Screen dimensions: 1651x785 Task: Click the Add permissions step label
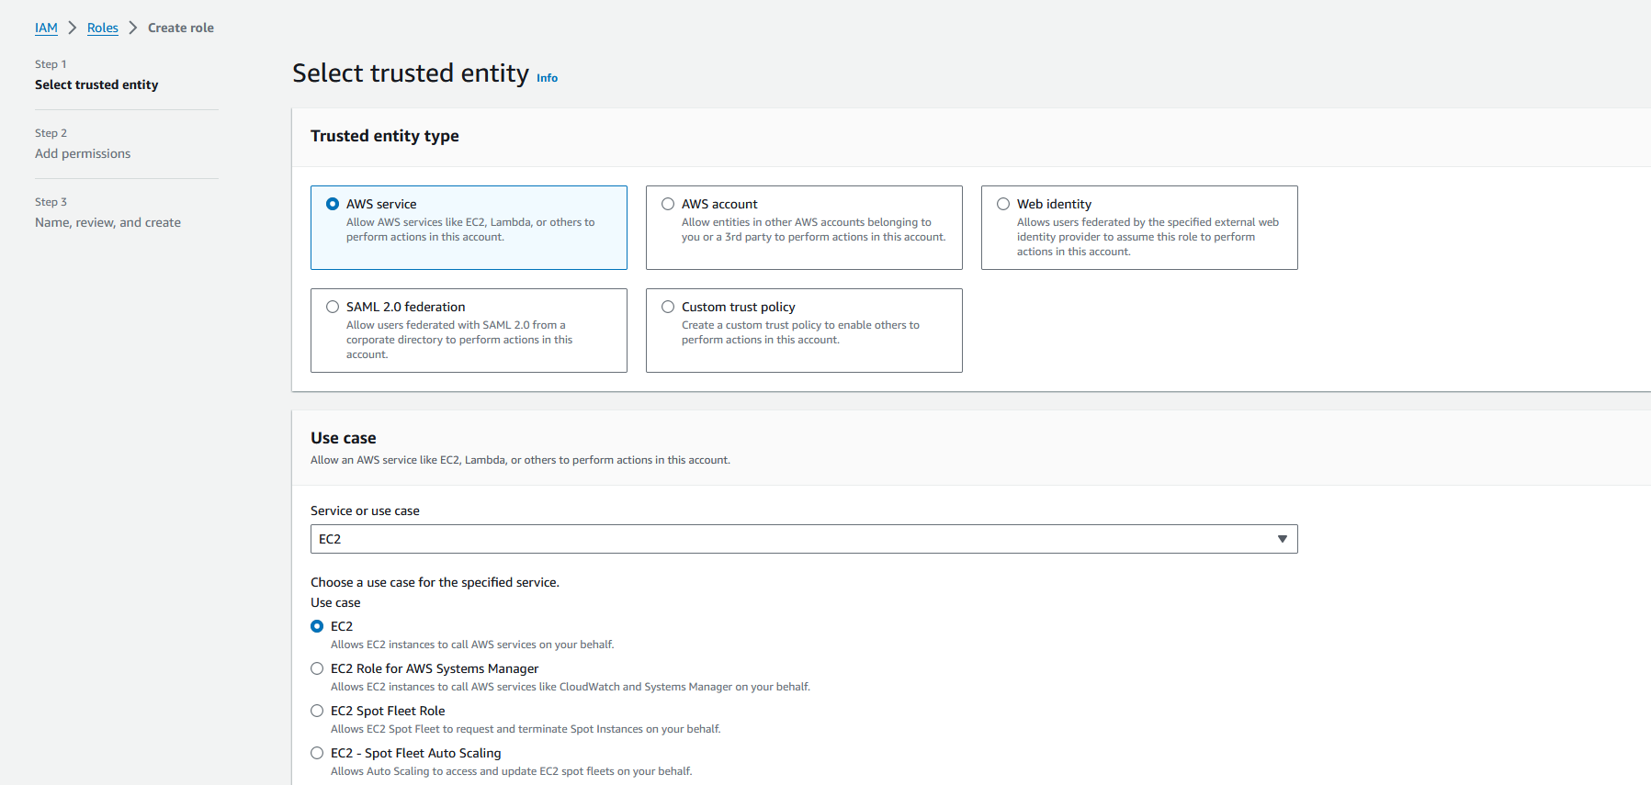coord(83,153)
